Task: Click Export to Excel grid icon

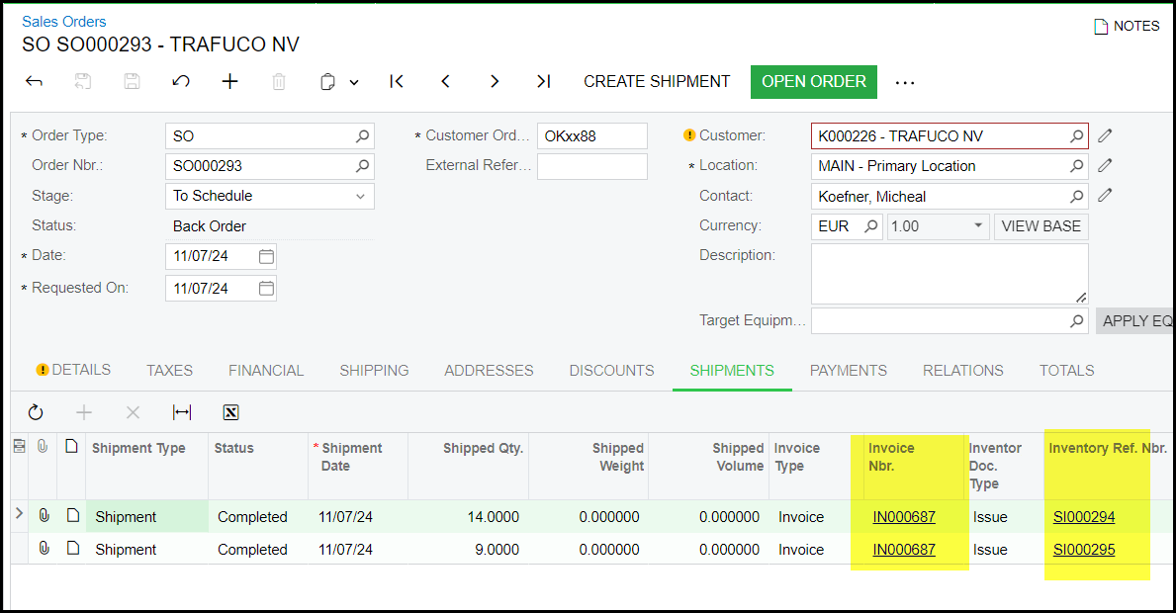Action: click(x=230, y=412)
